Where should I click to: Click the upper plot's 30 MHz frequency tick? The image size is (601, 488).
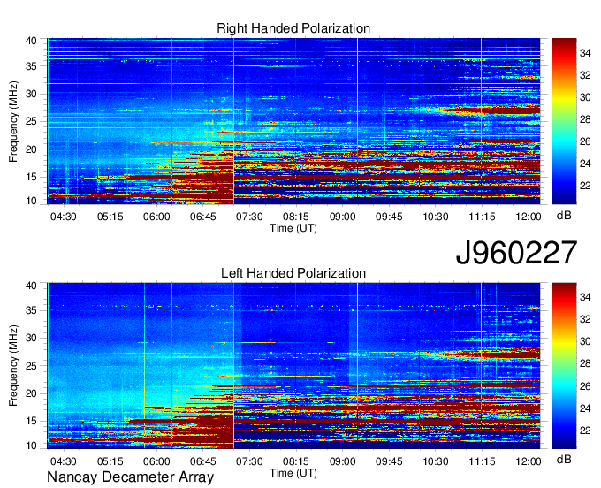click(31, 94)
